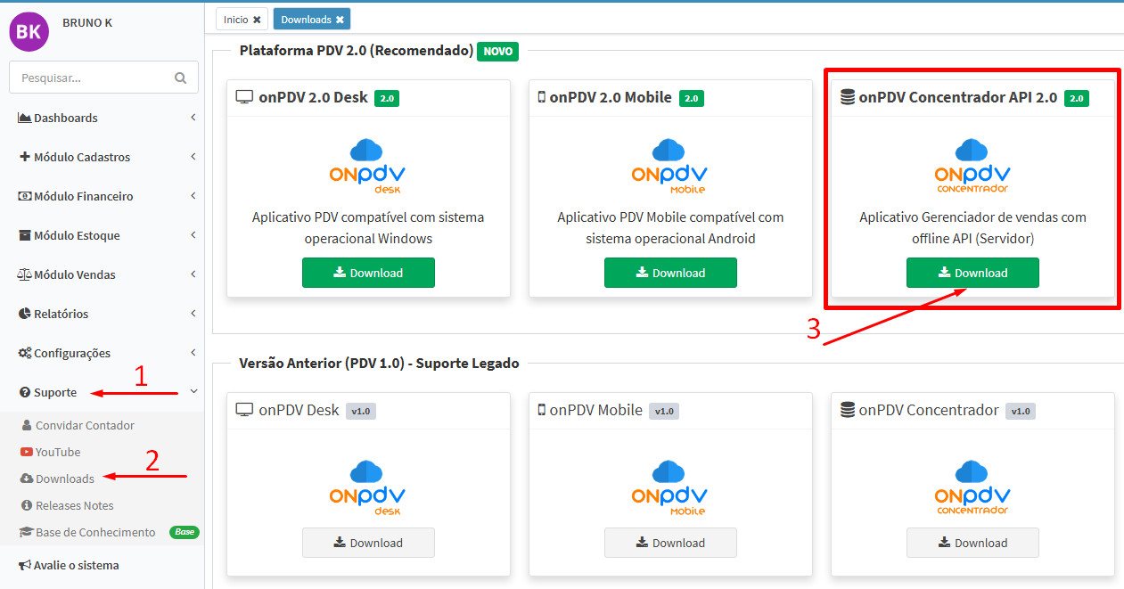This screenshot has width=1124, height=589.
Task: Click the Módulo Estoque box icon
Action: click(25, 235)
